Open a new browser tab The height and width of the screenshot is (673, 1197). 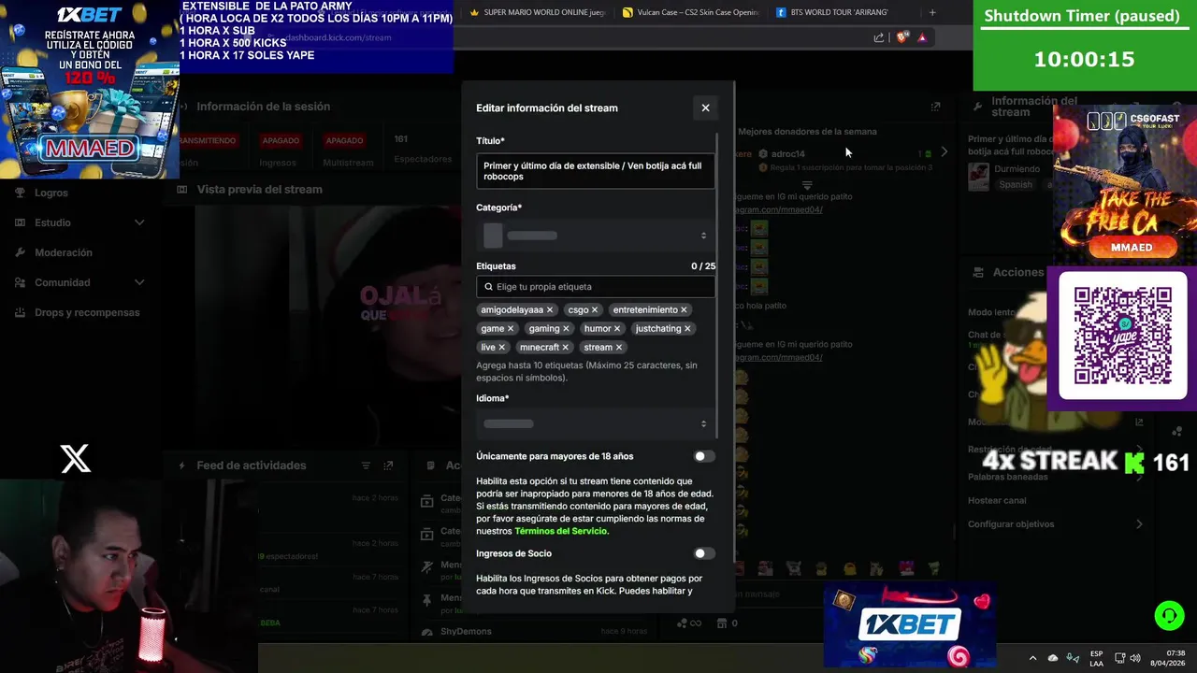[932, 12]
